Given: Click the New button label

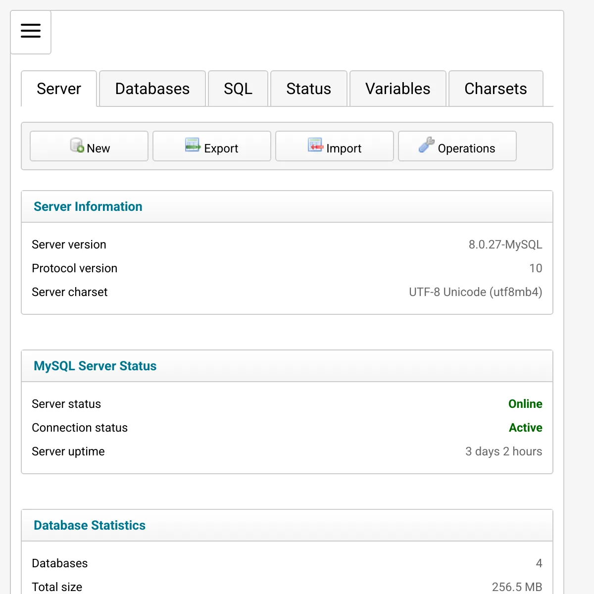Looking at the screenshot, I should tap(99, 148).
